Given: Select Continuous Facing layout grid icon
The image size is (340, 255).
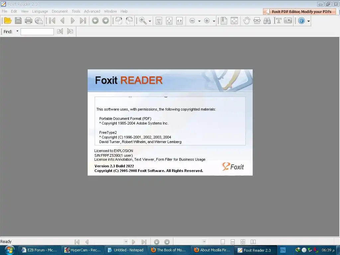Looking at the screenshot, I should [x=243, y=242].
